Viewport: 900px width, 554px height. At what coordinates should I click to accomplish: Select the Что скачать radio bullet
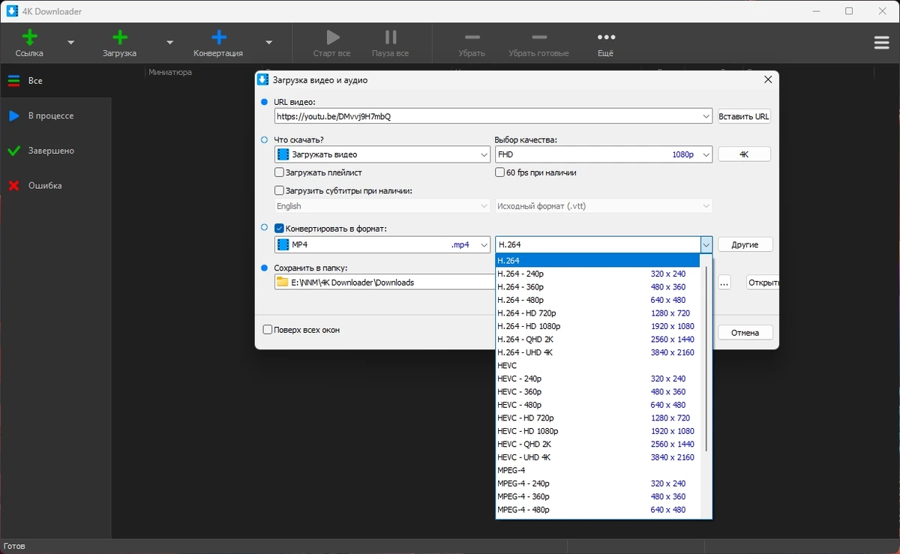click(x=264, y=139)
